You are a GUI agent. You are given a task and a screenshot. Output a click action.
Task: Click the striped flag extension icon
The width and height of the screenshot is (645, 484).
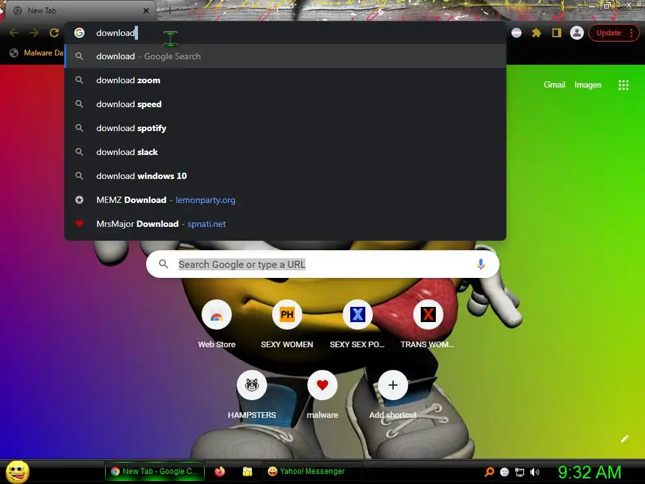[x=517, y=33]
